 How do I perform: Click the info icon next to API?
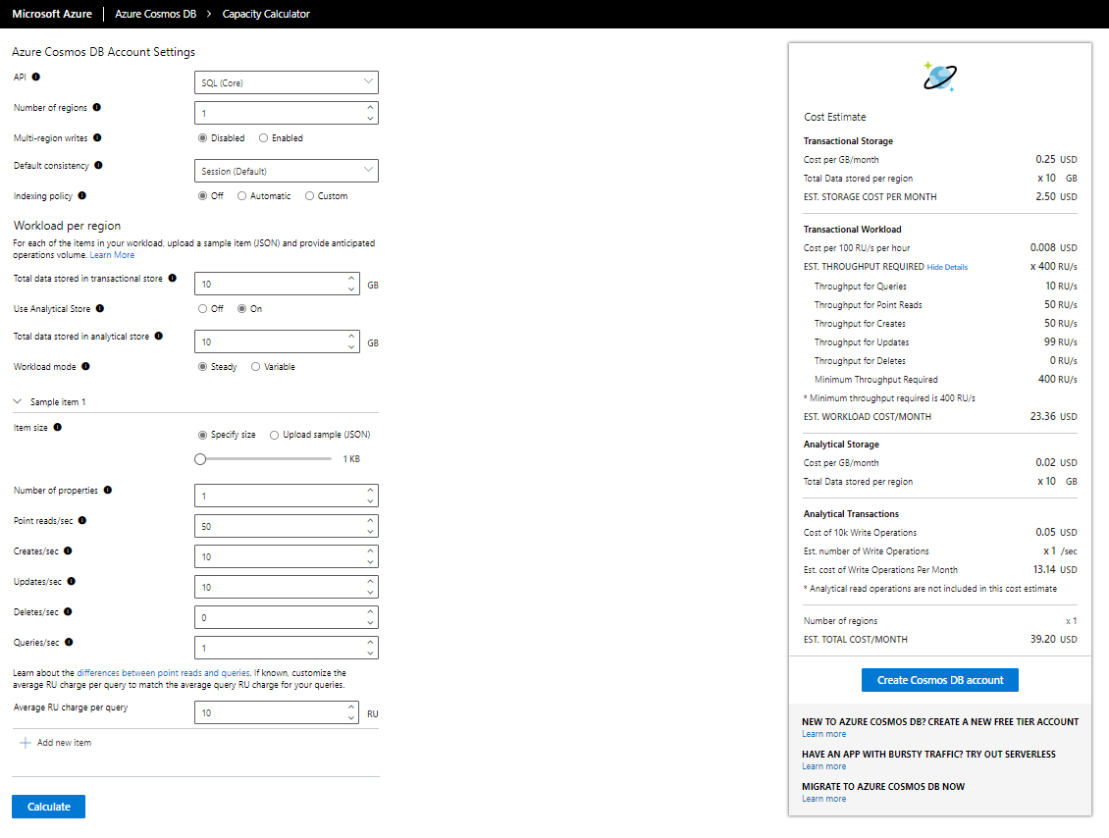point(36,78)
